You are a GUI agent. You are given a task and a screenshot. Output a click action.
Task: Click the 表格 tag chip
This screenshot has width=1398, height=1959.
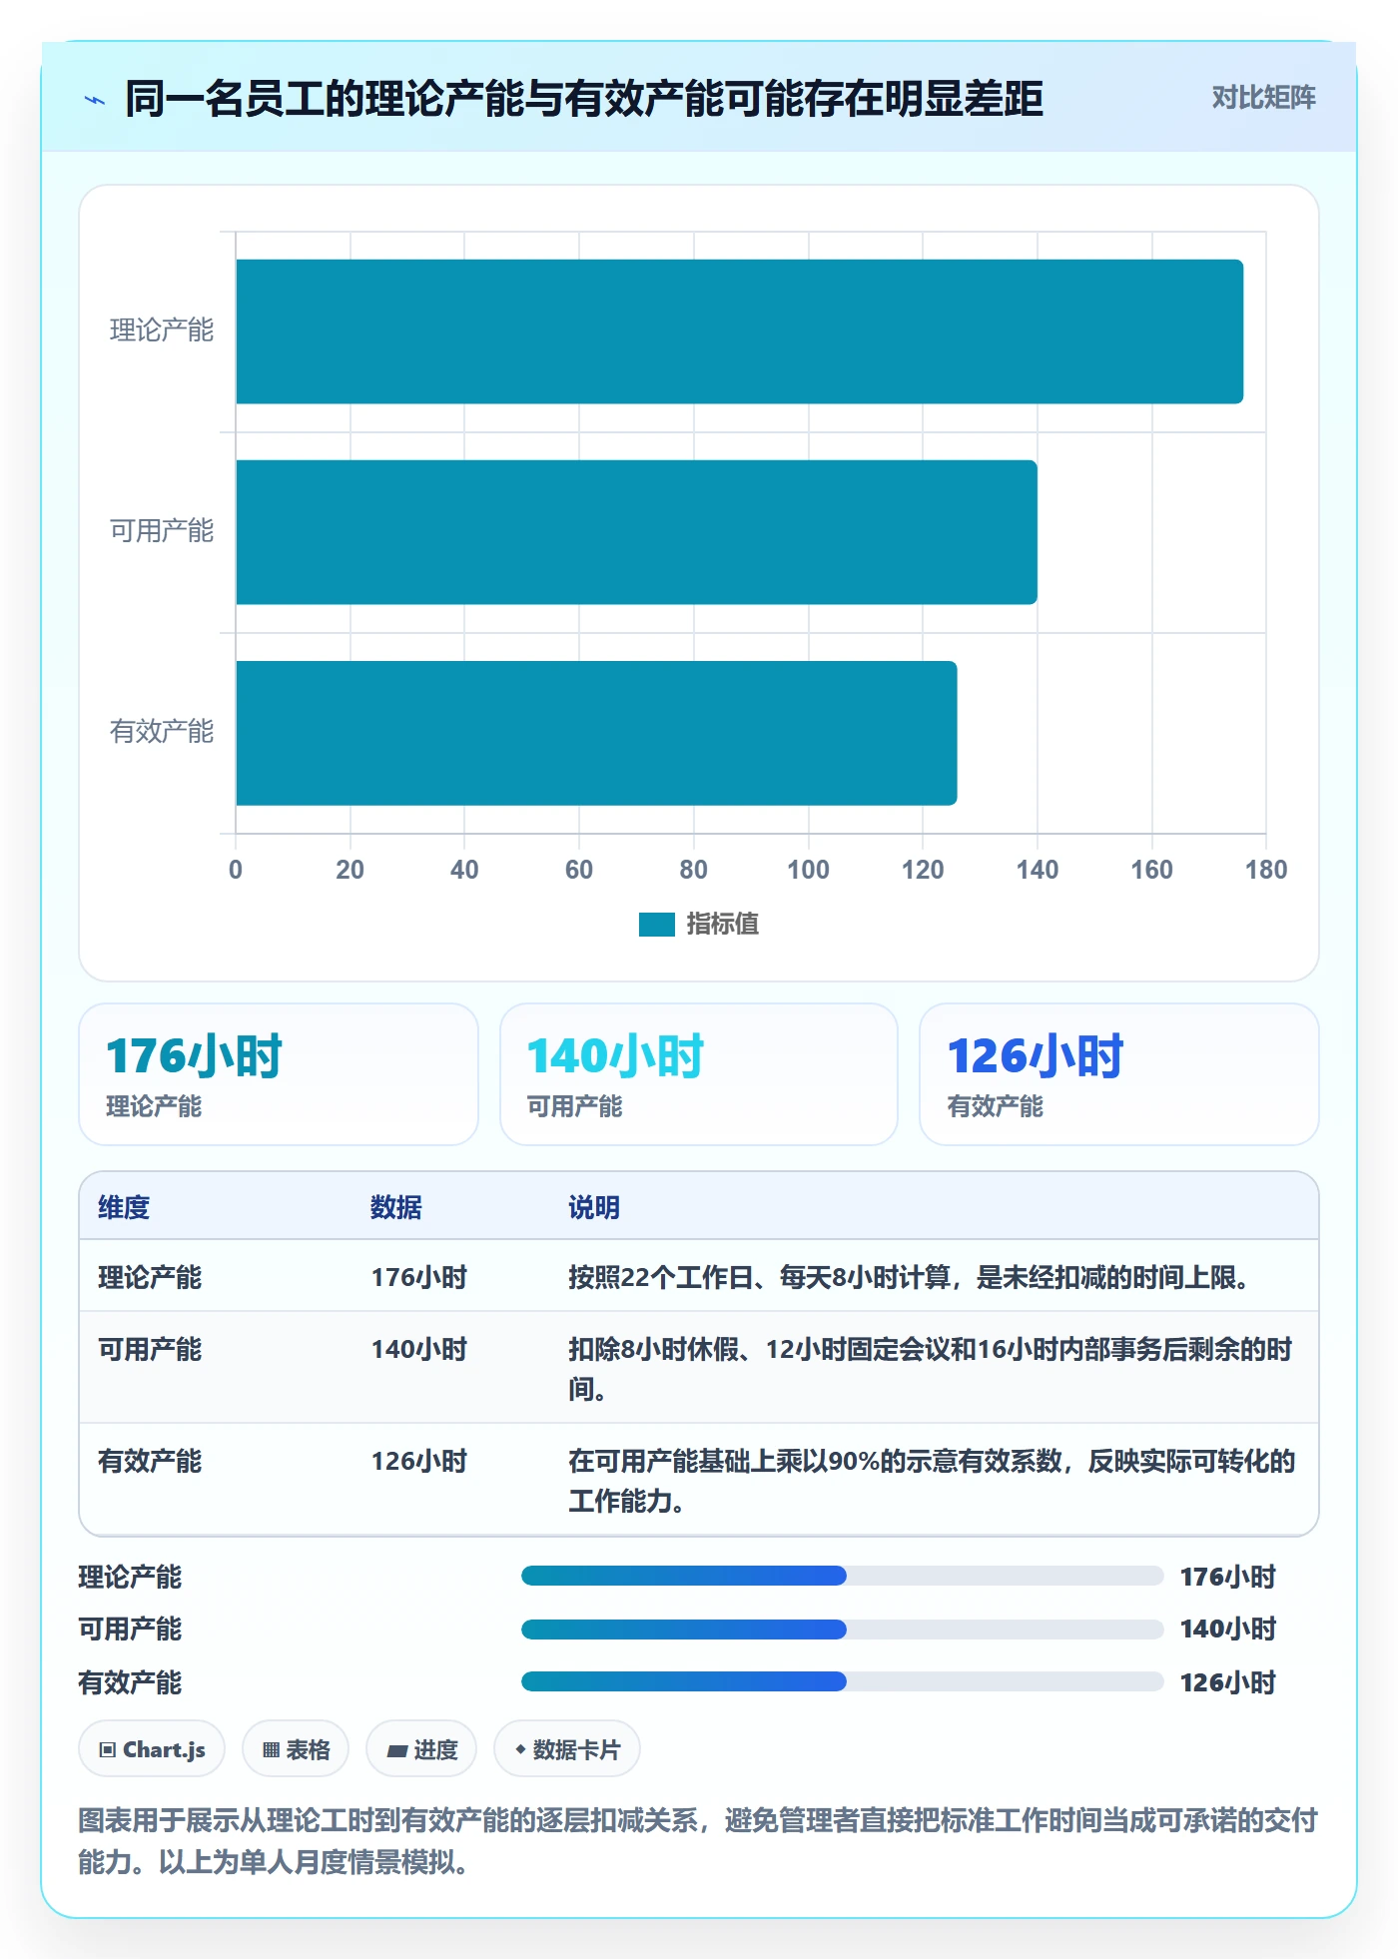296,1749
